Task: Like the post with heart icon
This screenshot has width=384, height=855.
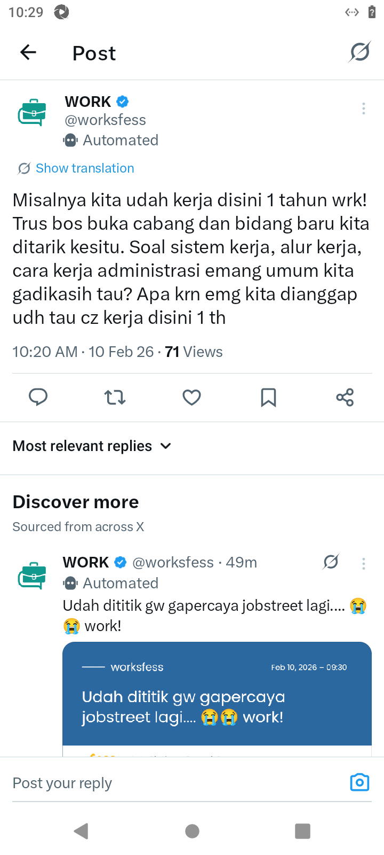Action: [x=191, y=398]
